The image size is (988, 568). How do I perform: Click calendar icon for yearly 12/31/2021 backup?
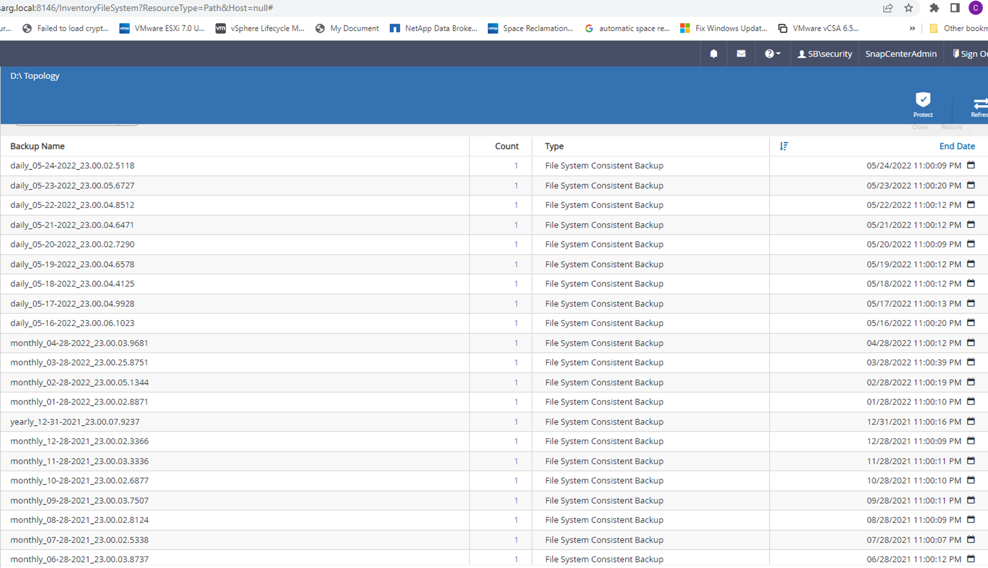click(971, 421)
